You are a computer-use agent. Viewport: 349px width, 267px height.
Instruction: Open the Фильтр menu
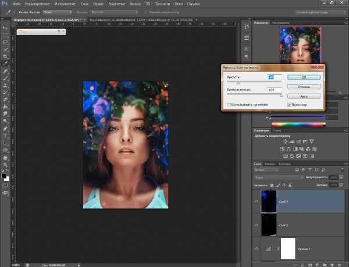tap(136, 4)
